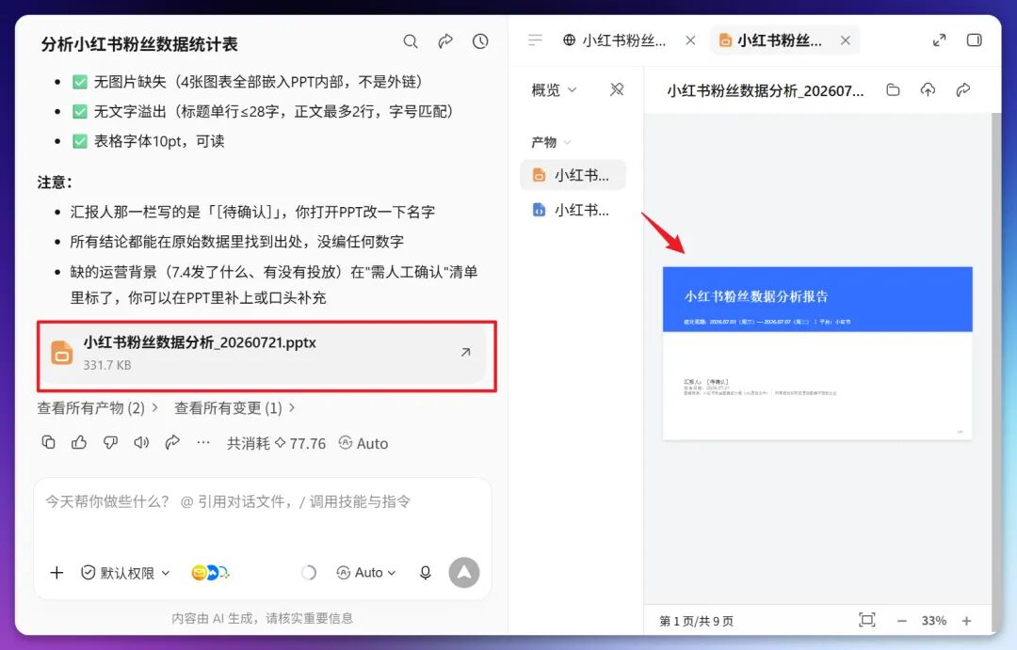Image resolution: width=1017 pixels, height=650 pixels.
Task: Focus the 今天帮你做些什么 message input
Action: click(x=262, y=501)
